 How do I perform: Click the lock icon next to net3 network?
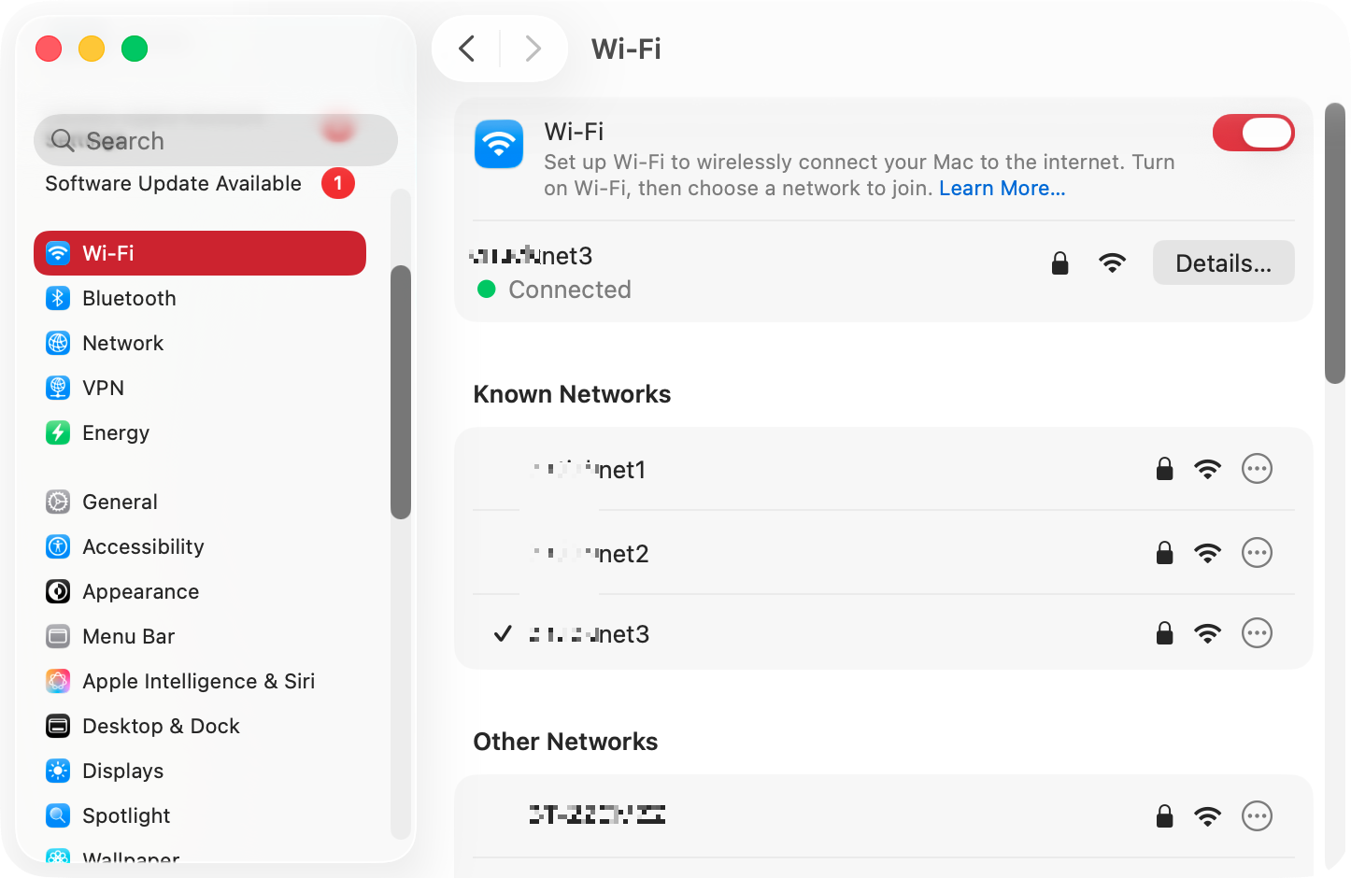click(1060, 262)
